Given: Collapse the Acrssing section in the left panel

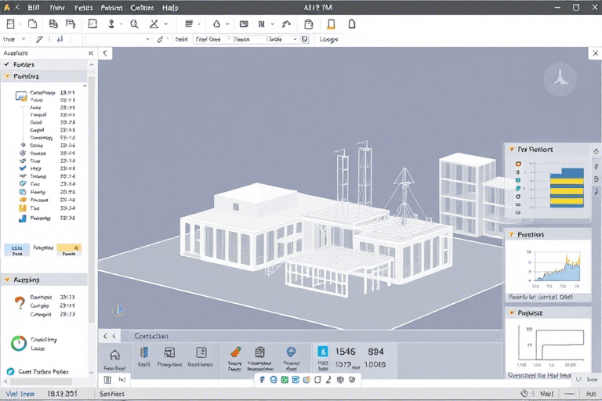Looking at the screenshot, I should click(x=7, y=280).
